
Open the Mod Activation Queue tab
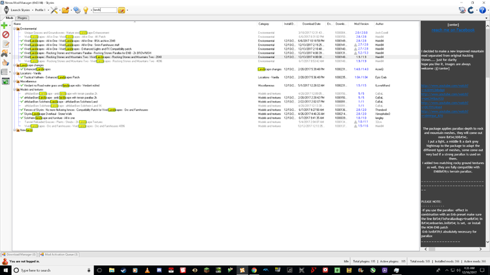tap(59, 255)
